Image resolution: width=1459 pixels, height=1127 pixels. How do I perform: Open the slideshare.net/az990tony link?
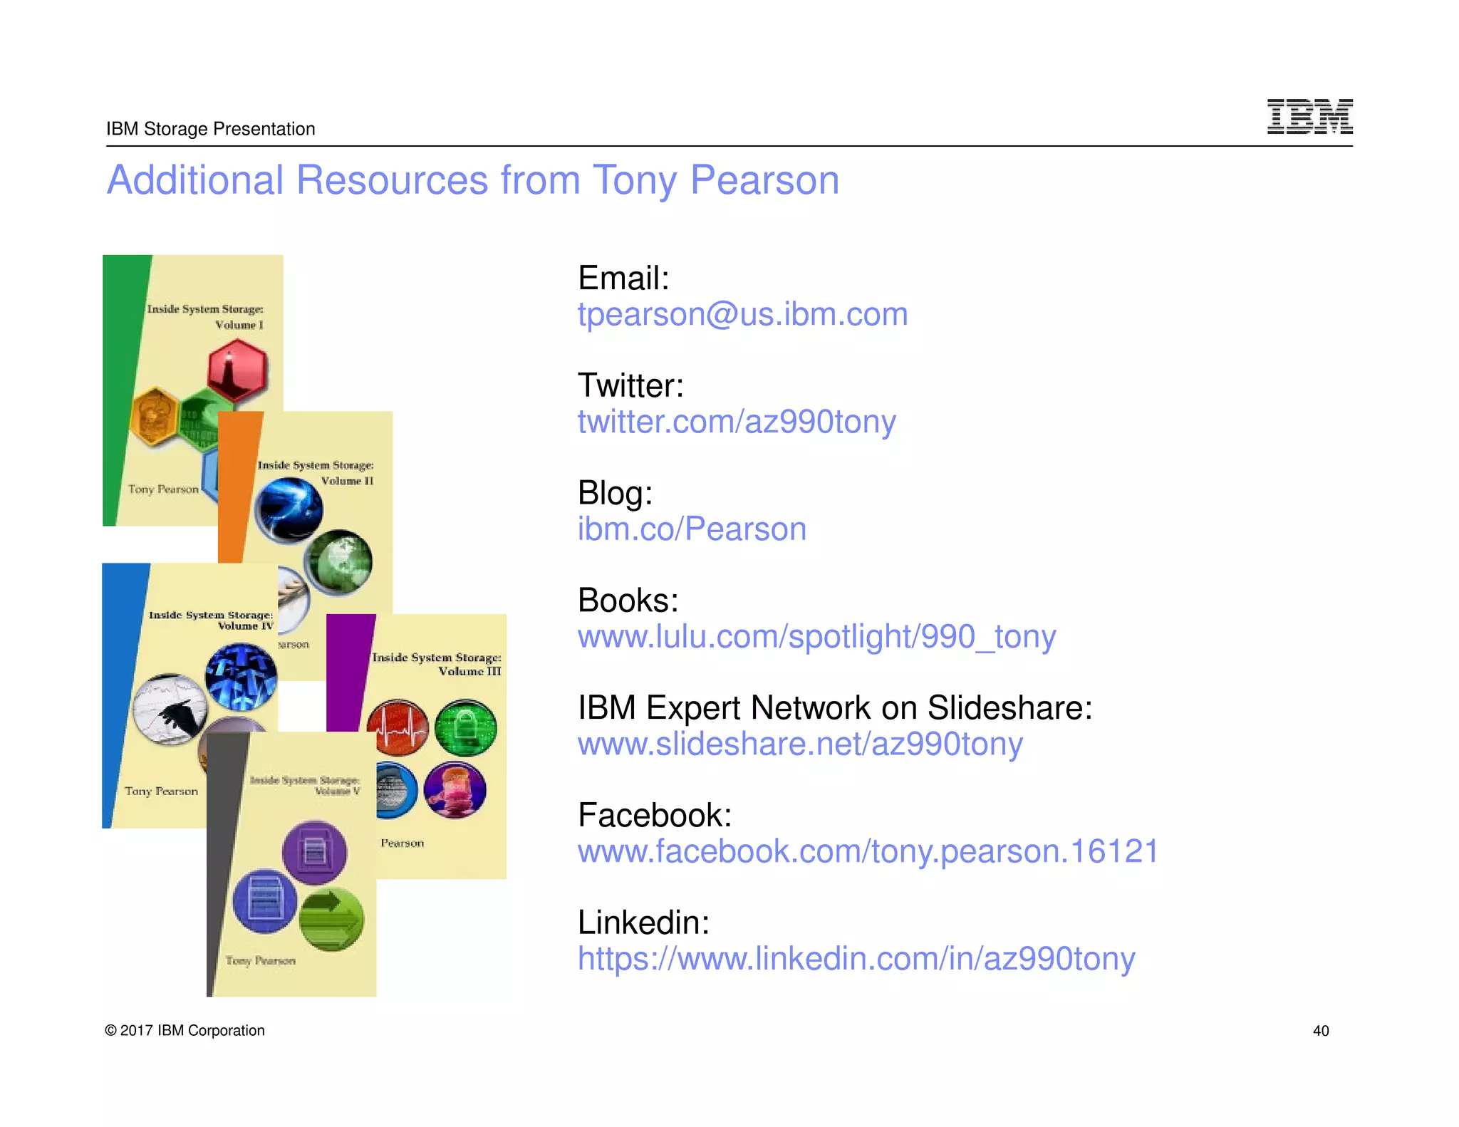pyautogui.click(x=799, y=744)
